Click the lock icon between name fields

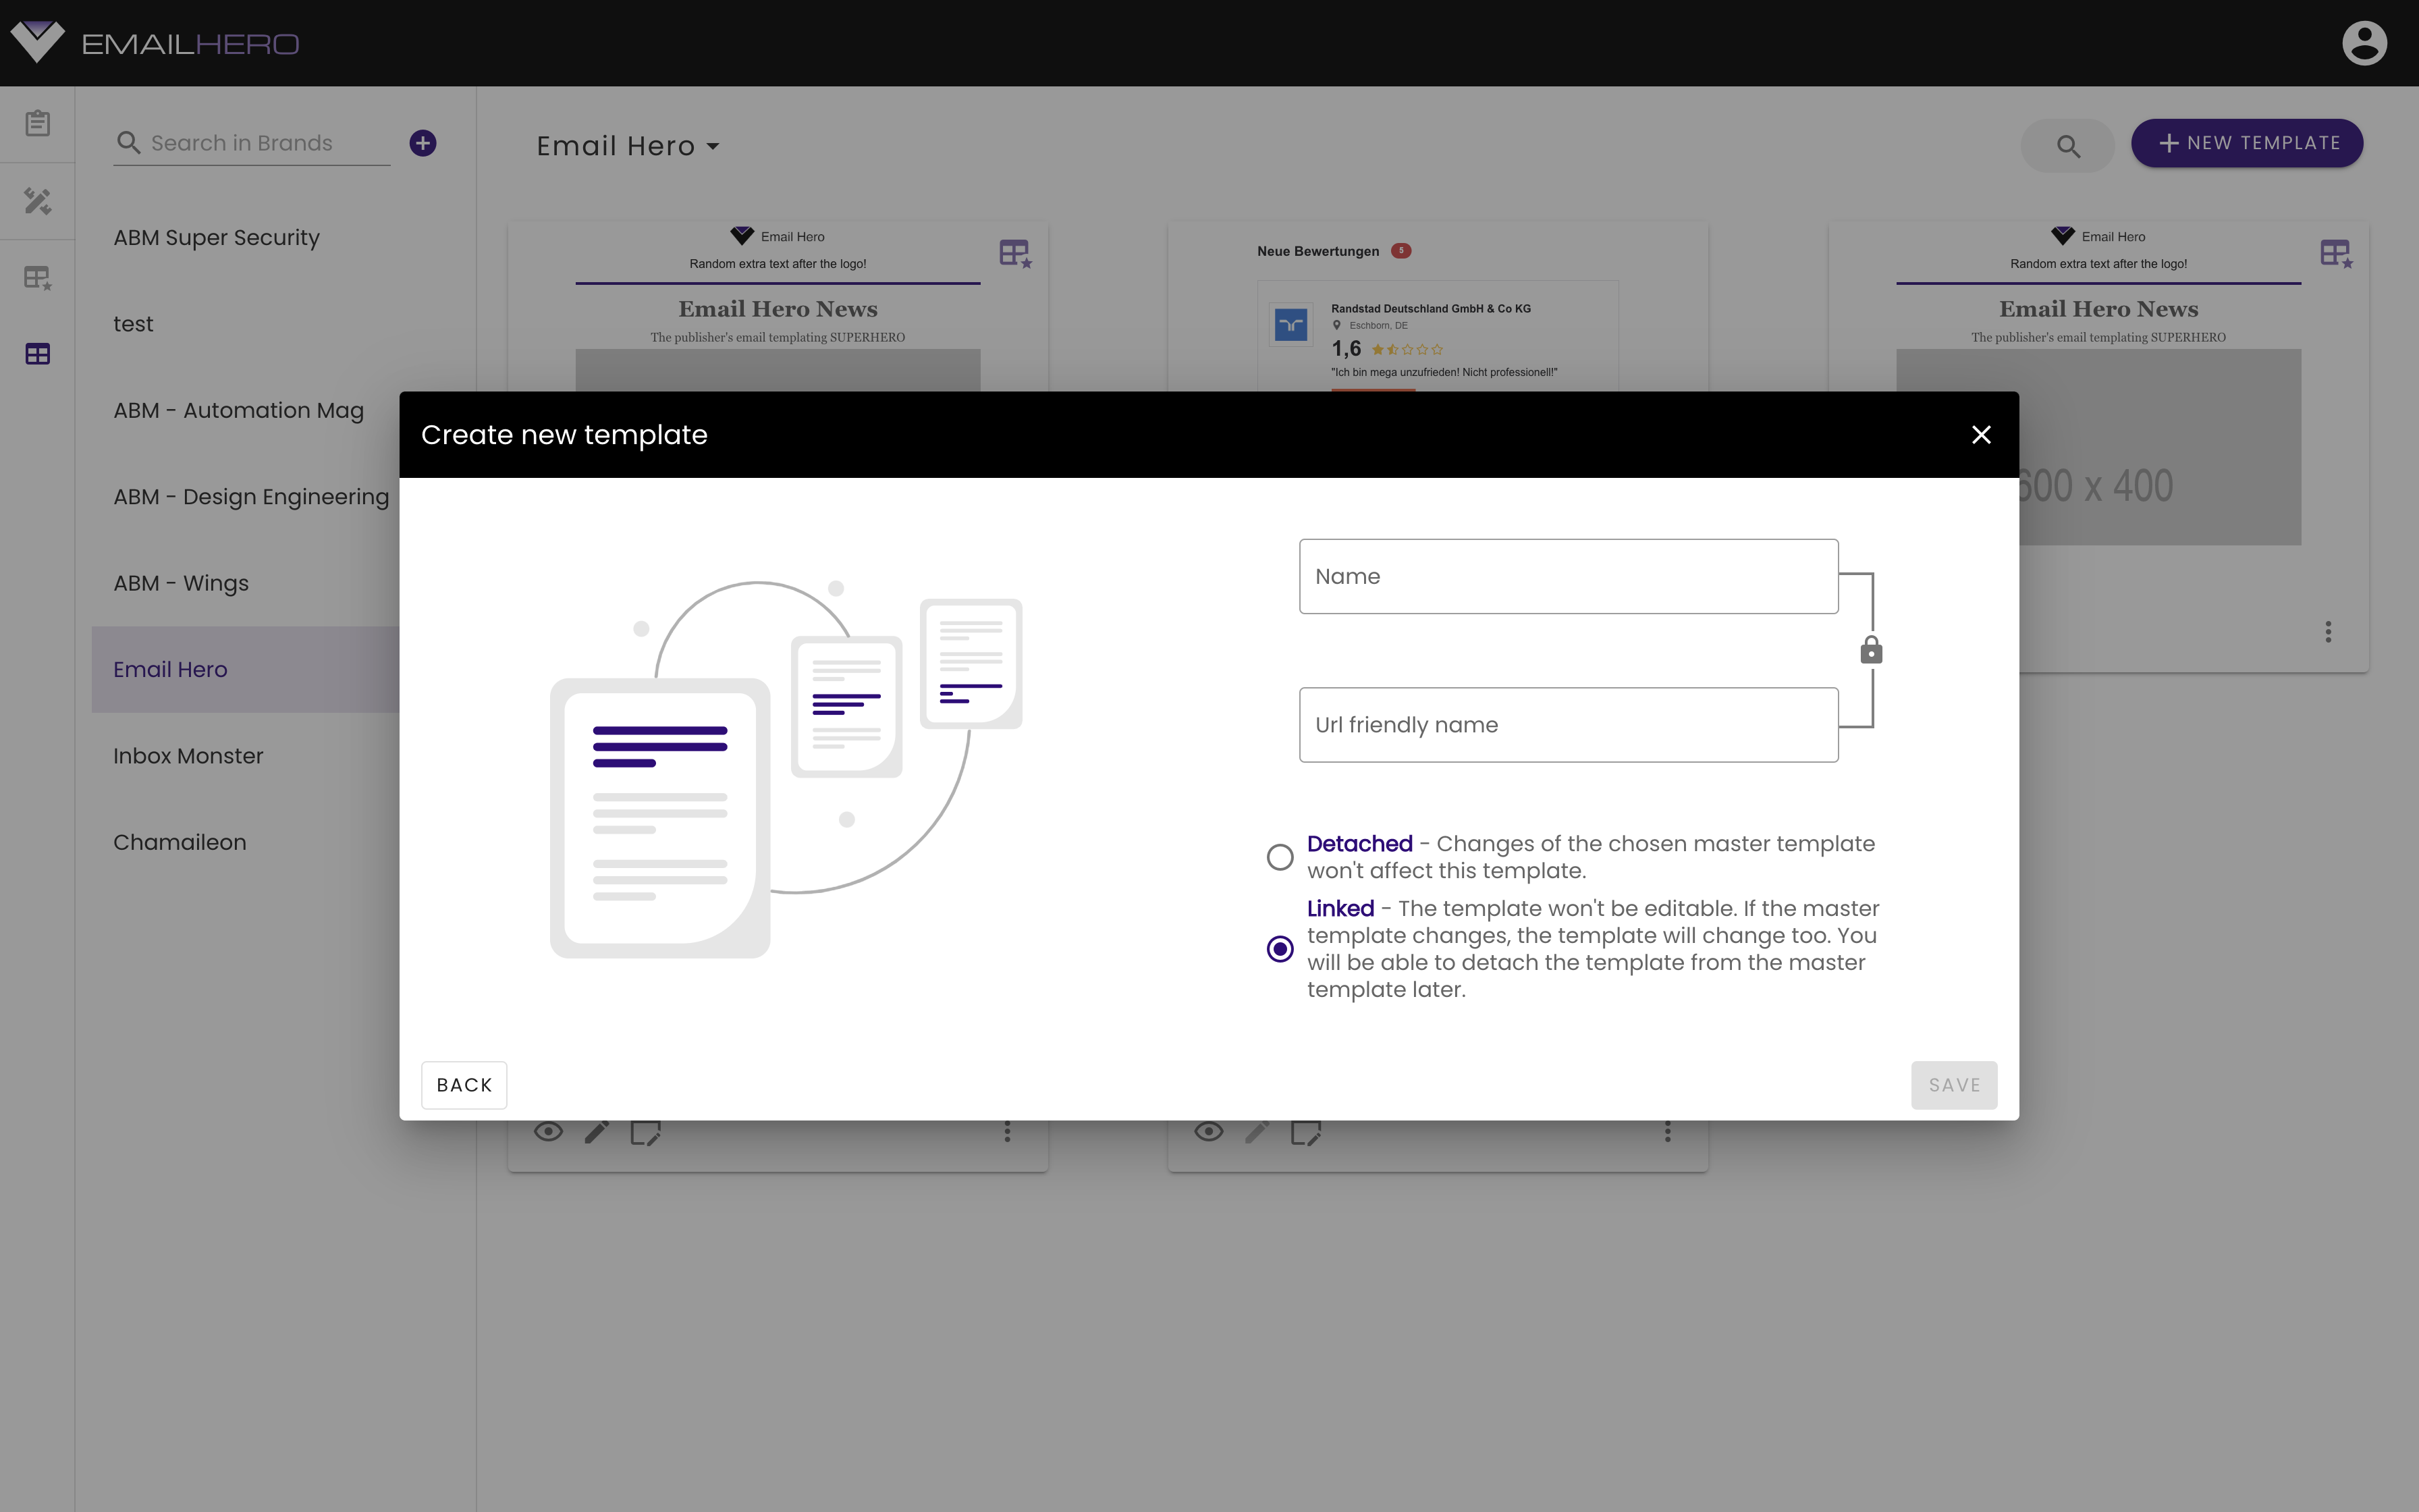[x=1870, y=650]
